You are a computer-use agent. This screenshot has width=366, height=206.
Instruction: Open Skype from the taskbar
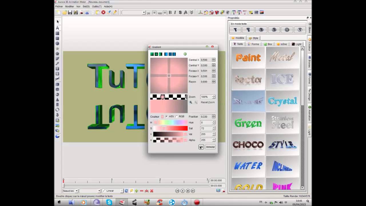click(x=109, y=202)
